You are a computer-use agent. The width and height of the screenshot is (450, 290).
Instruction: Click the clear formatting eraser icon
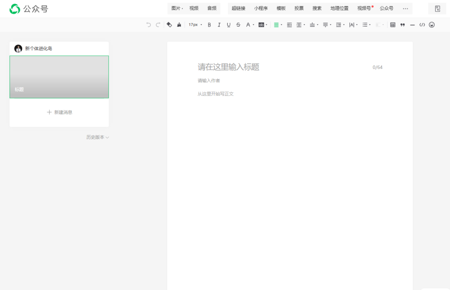coord(169,25)
